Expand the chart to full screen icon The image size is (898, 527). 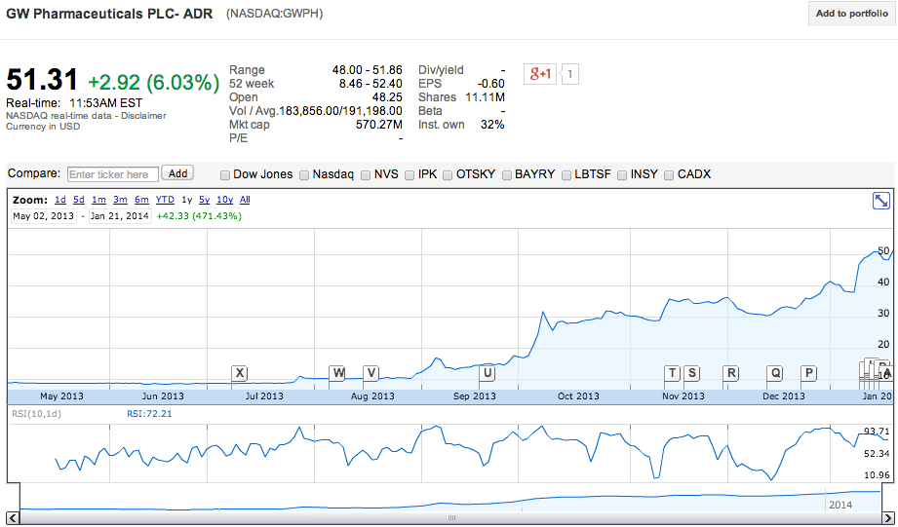click(x=880, y=201)
